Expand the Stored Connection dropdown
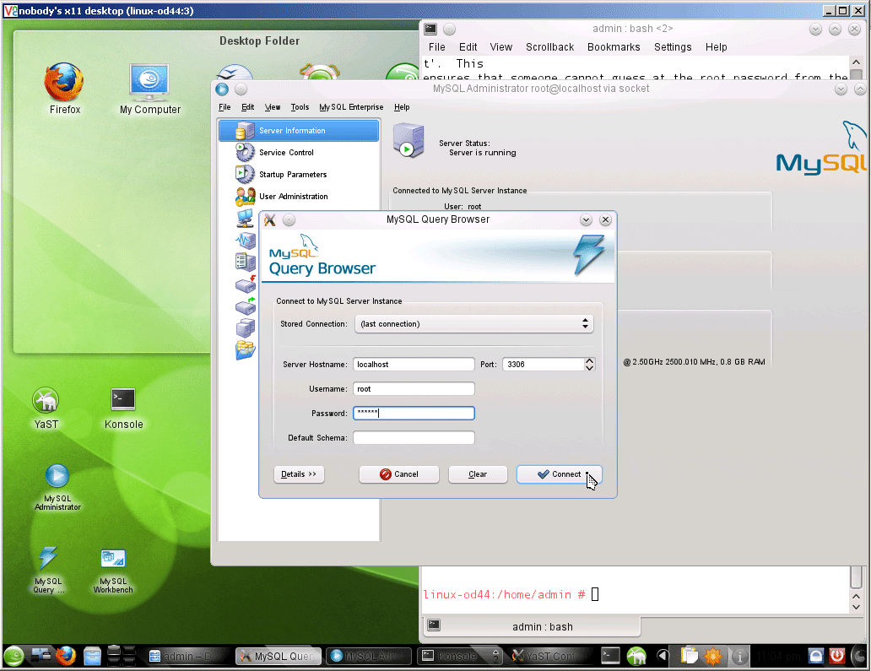Image resolution: width=871 pixels, height=671 pixels. [473, 324]
